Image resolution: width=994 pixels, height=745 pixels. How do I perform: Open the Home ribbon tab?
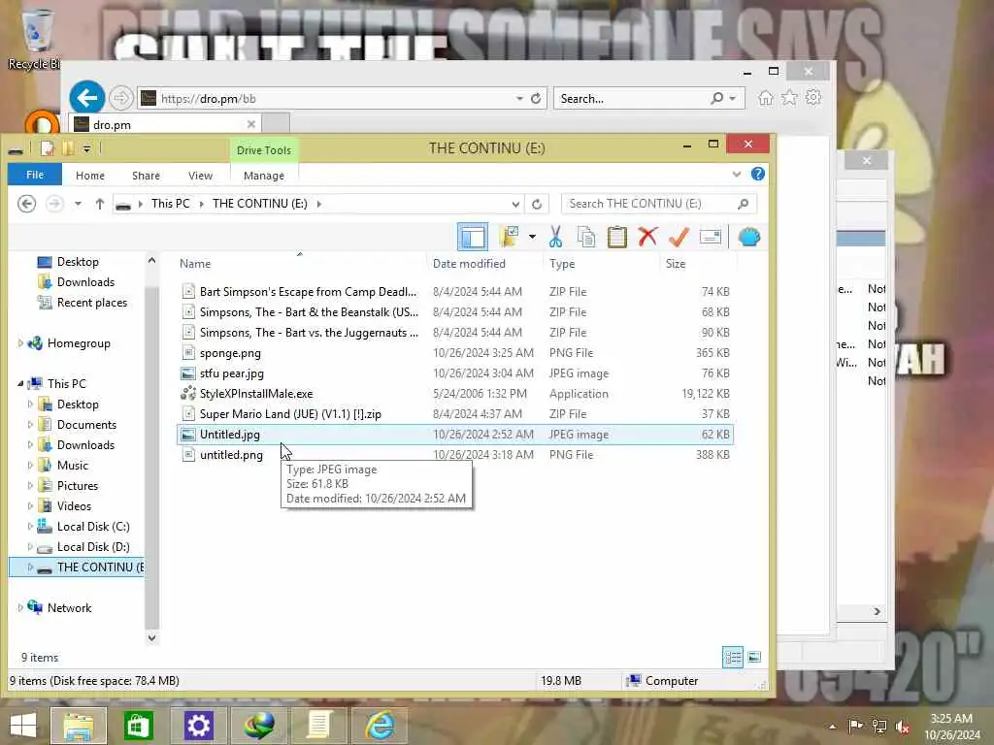90,176
